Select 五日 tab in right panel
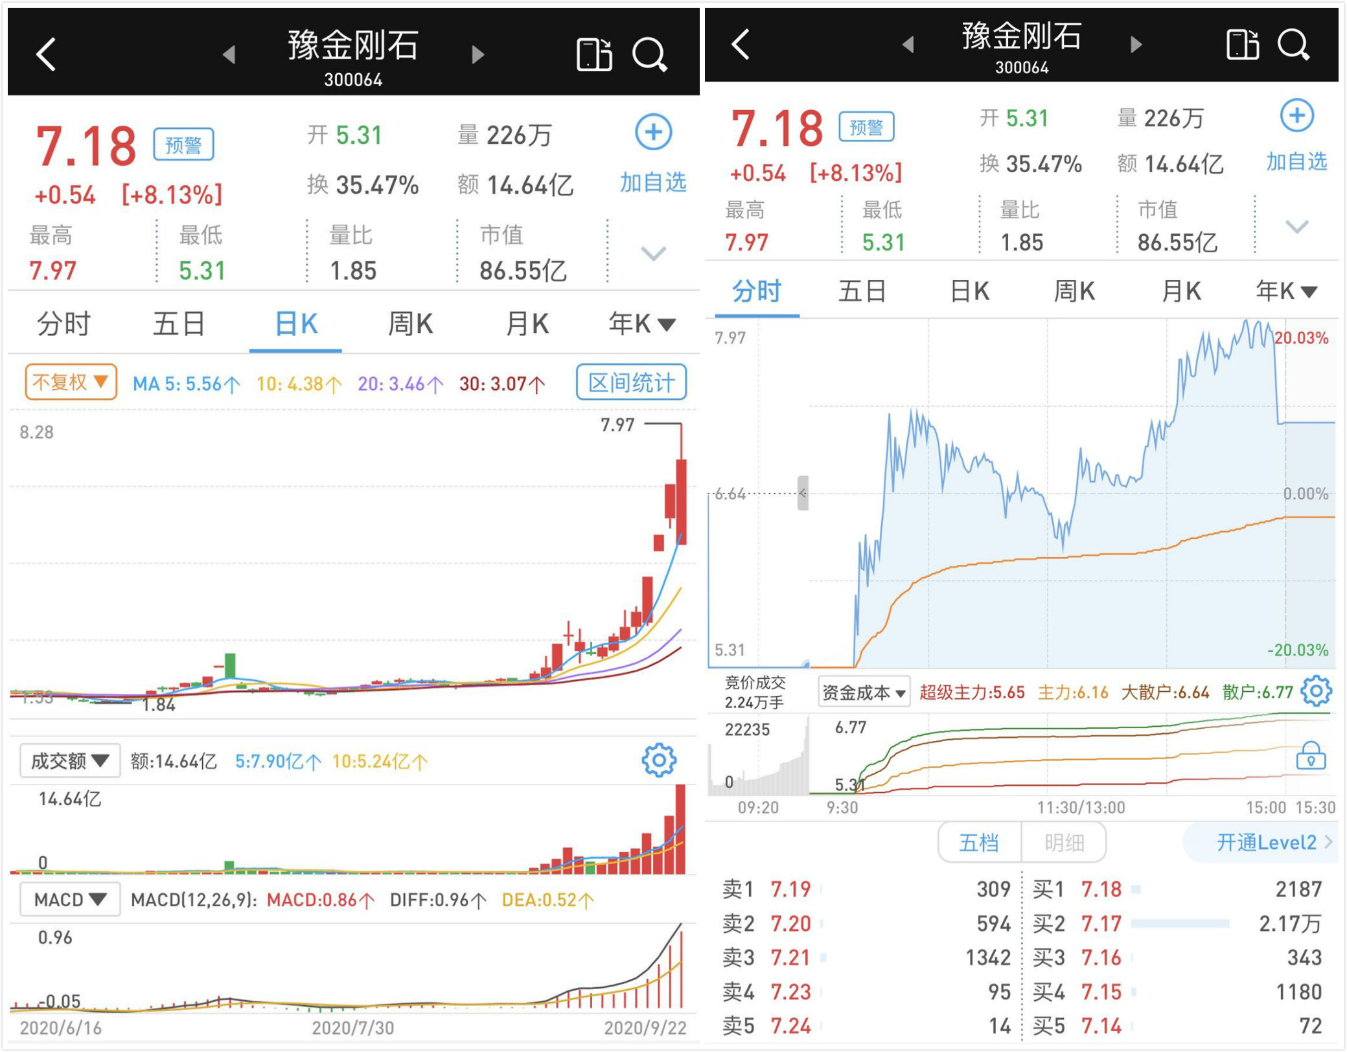Screen dimensions: 1347x1052 coord(862,291)
